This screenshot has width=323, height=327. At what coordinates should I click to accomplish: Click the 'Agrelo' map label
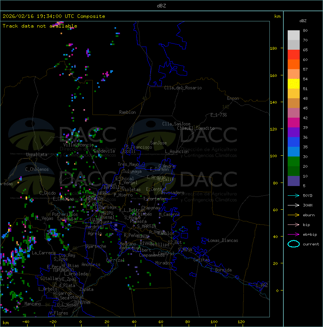click(x=95, y=233)
